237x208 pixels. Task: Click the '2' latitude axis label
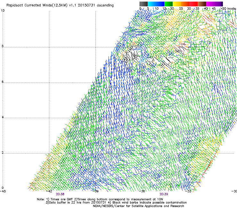[x=3, y=153]
